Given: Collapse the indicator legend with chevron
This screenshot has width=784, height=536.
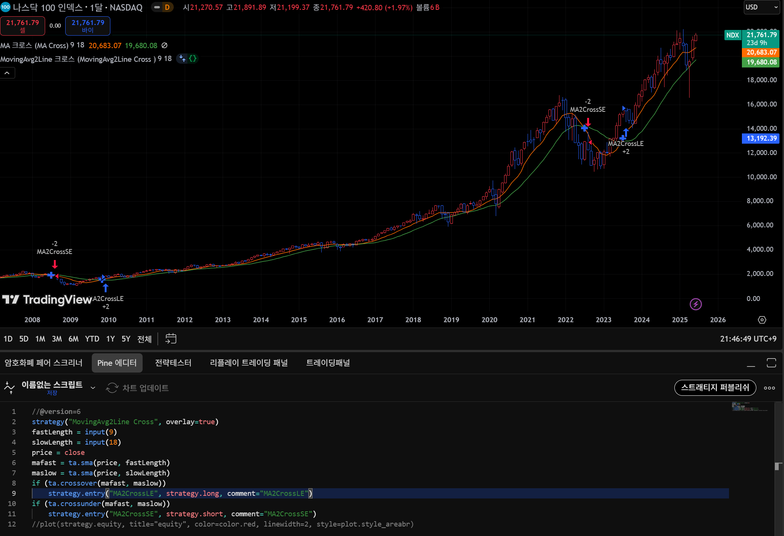Looking at the screenshot, I should tap(7, 73).
